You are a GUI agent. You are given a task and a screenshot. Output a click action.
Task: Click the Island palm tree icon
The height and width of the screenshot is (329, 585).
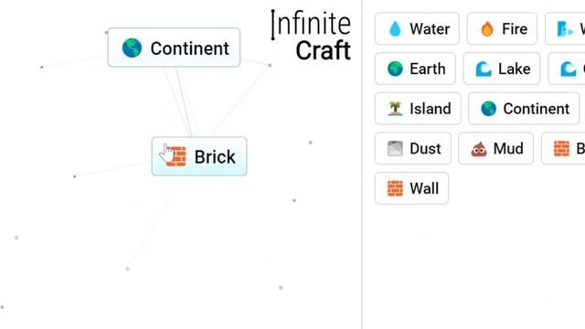coord(395,109)
